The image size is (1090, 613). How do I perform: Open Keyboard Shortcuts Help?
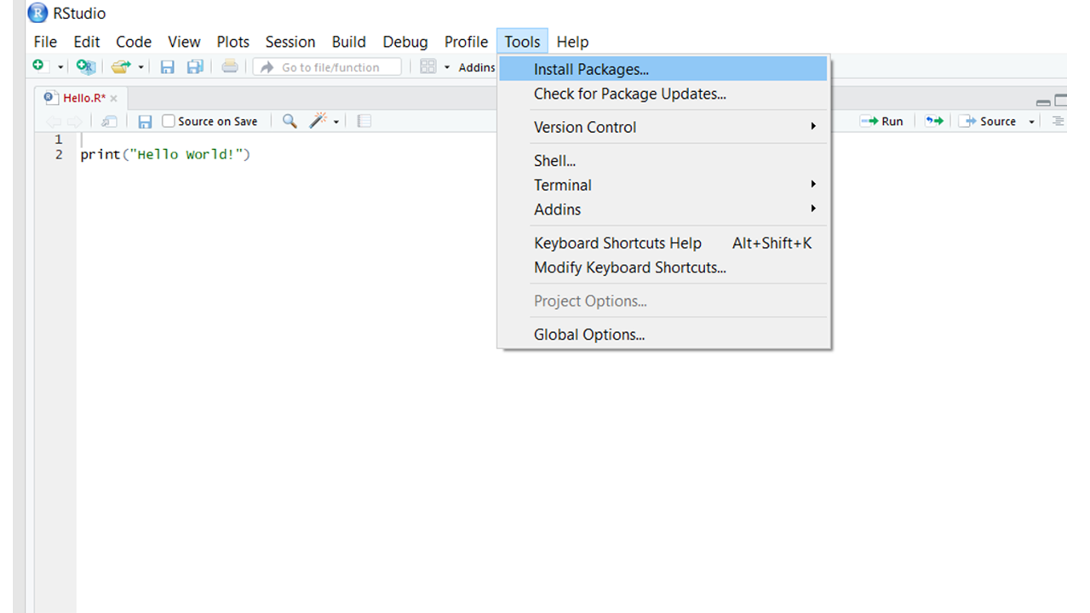point(663,243)
